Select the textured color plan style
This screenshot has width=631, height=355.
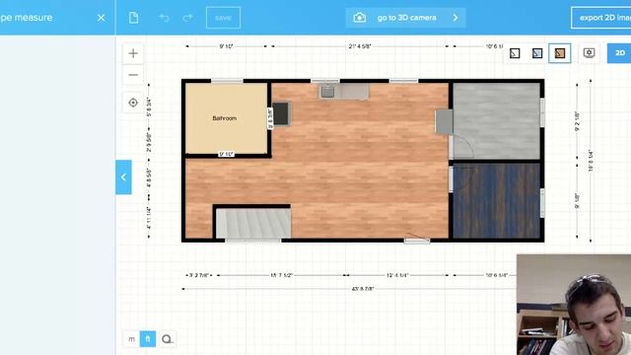(x=560, y=53)
